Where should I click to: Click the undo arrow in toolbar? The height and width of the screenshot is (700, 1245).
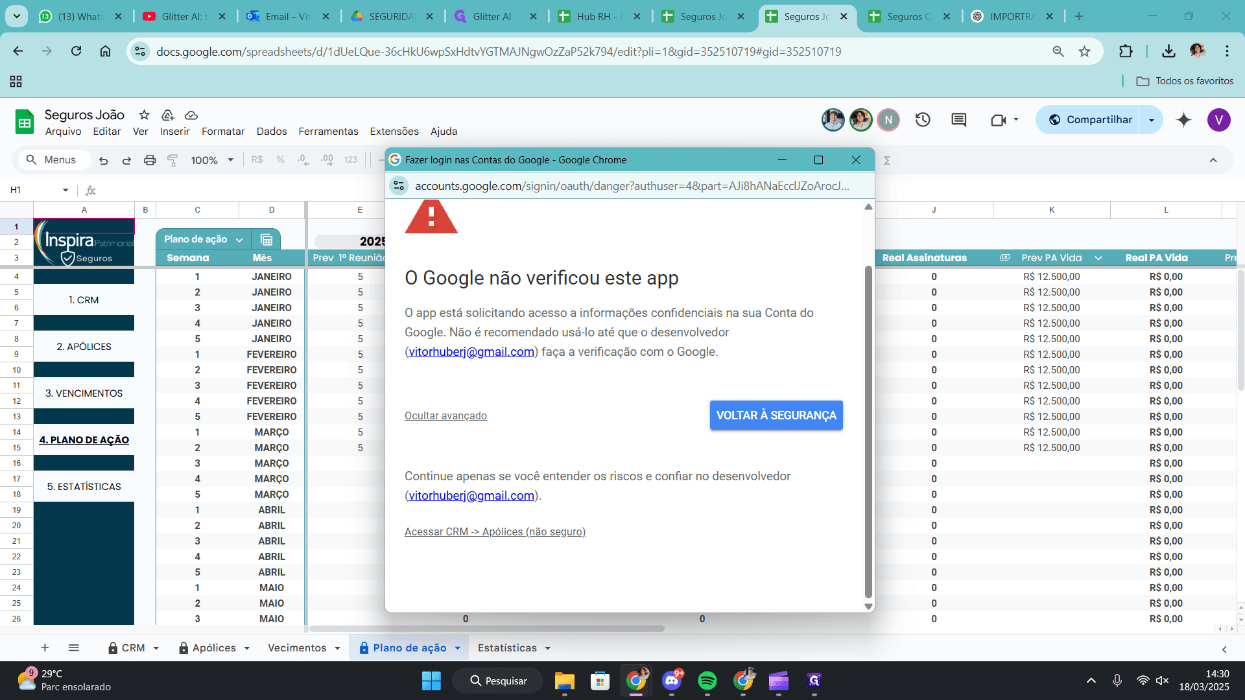103,160
